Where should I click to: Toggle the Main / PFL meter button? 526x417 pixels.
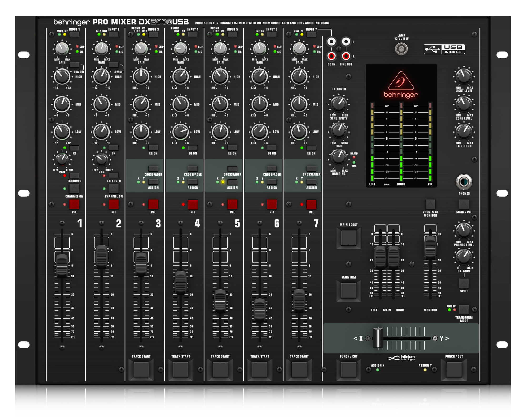click(464, 204)
